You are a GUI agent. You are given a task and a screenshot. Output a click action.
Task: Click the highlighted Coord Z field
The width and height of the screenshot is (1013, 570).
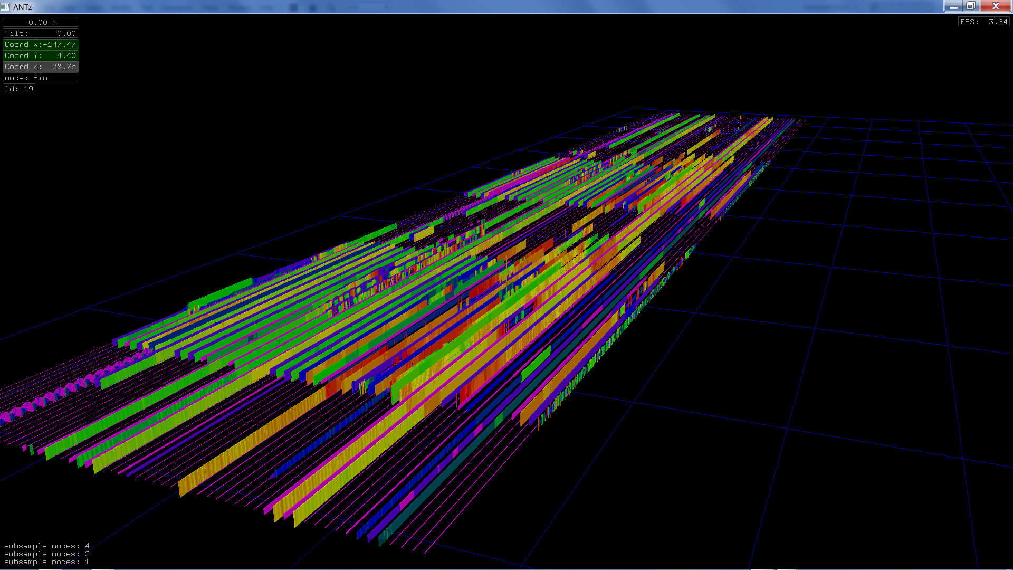(41, 66)
